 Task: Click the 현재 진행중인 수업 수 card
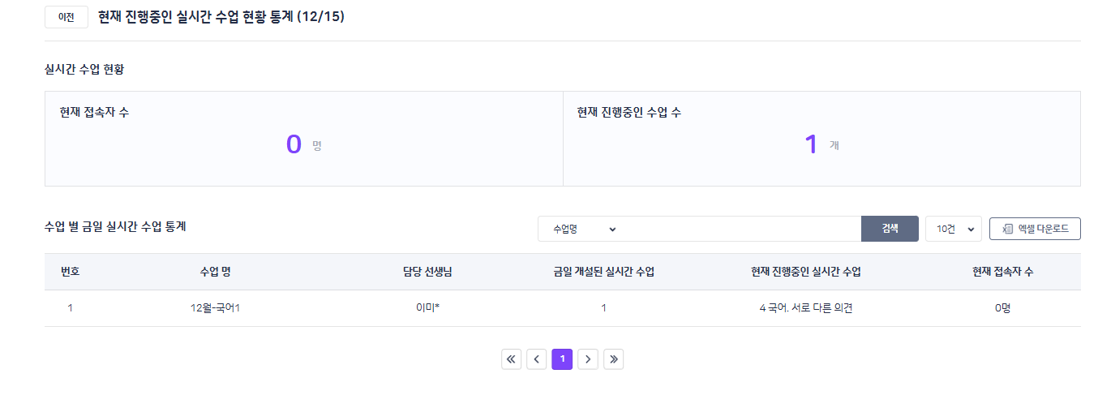point(821,139)
